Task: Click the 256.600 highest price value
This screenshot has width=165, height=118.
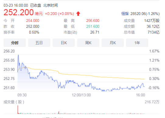Action: [x=93, y=21]
